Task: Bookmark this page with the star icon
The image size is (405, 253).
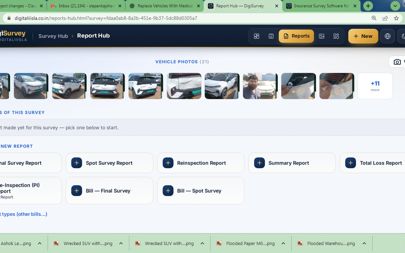Action: pos(396,18)
